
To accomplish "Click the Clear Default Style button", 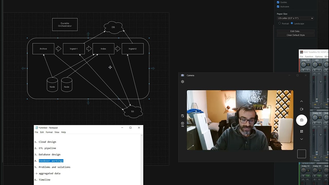I will (x=296, y=35).
